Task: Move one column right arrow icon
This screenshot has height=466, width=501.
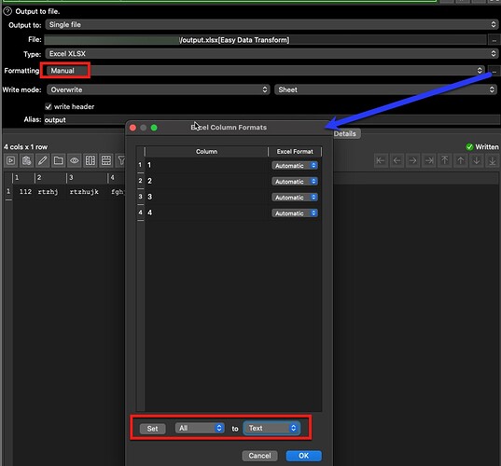Action: [x=412, y=160]
